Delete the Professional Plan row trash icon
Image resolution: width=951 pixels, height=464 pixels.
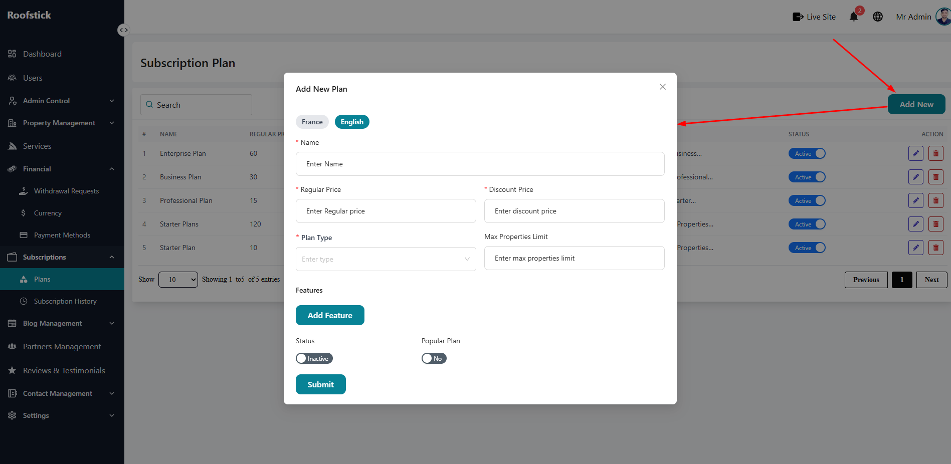936,200
